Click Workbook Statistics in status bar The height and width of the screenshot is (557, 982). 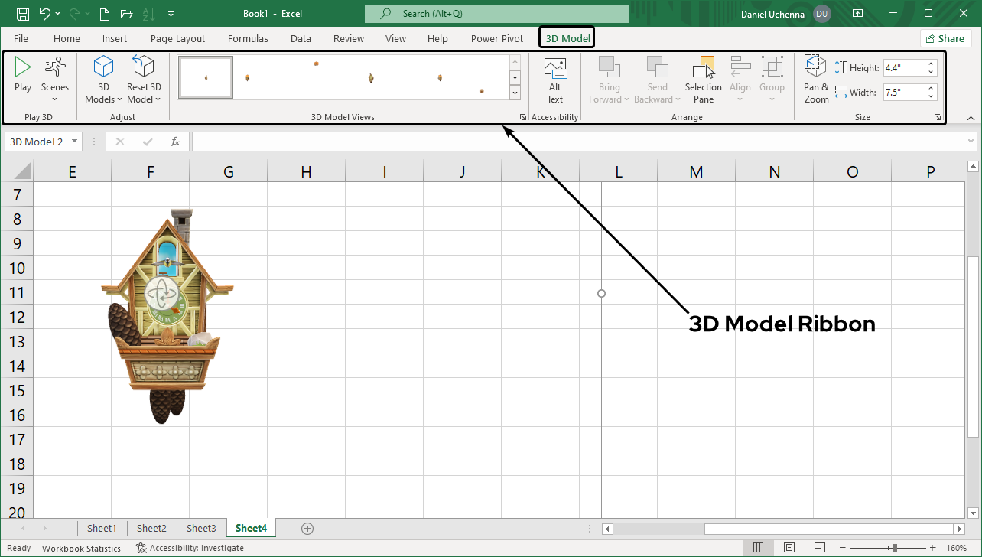pyautogui.click(x=81, y=548)
